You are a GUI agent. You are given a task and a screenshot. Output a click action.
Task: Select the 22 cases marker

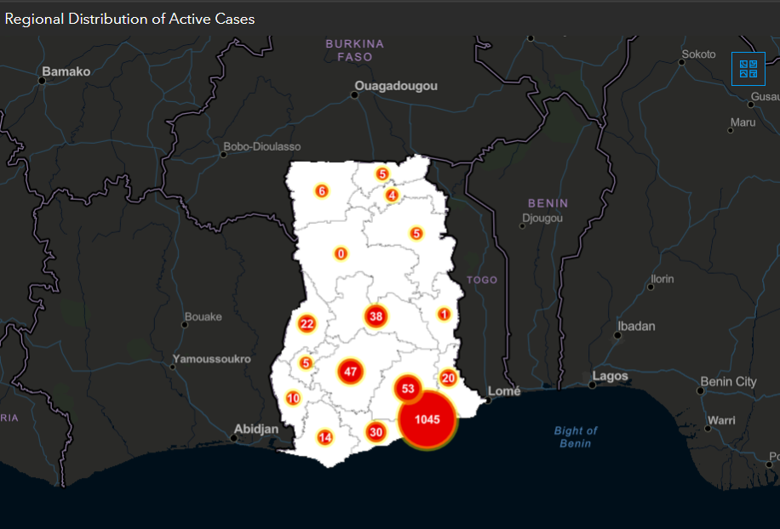click(x=307, y=324)
